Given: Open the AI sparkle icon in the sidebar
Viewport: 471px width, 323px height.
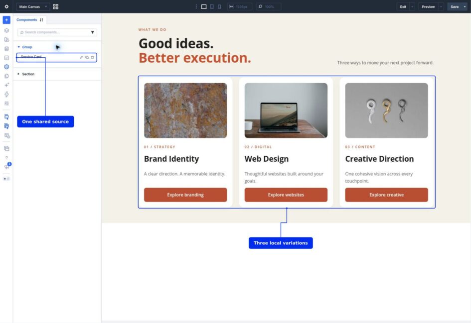Looking at the screenshot, I should [x=6, y=85].
